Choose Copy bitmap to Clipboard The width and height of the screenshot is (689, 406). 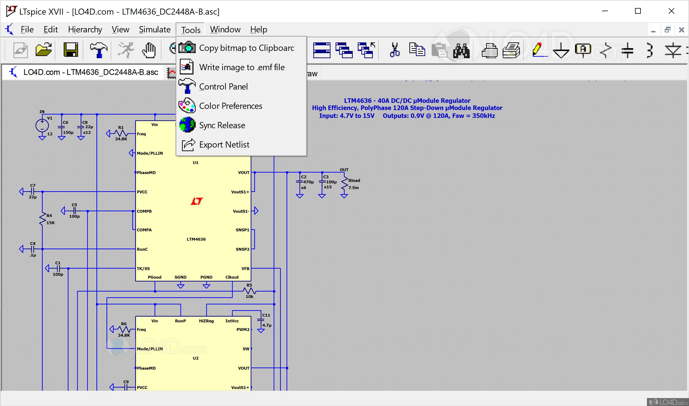[x=242, y=48]
